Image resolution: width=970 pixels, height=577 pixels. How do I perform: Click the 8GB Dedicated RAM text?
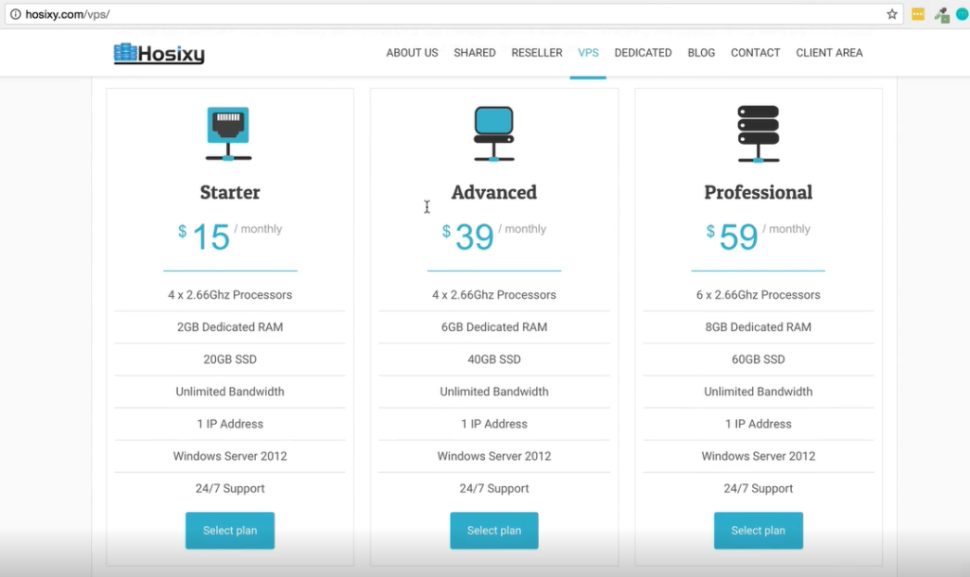tap(759, 327)
